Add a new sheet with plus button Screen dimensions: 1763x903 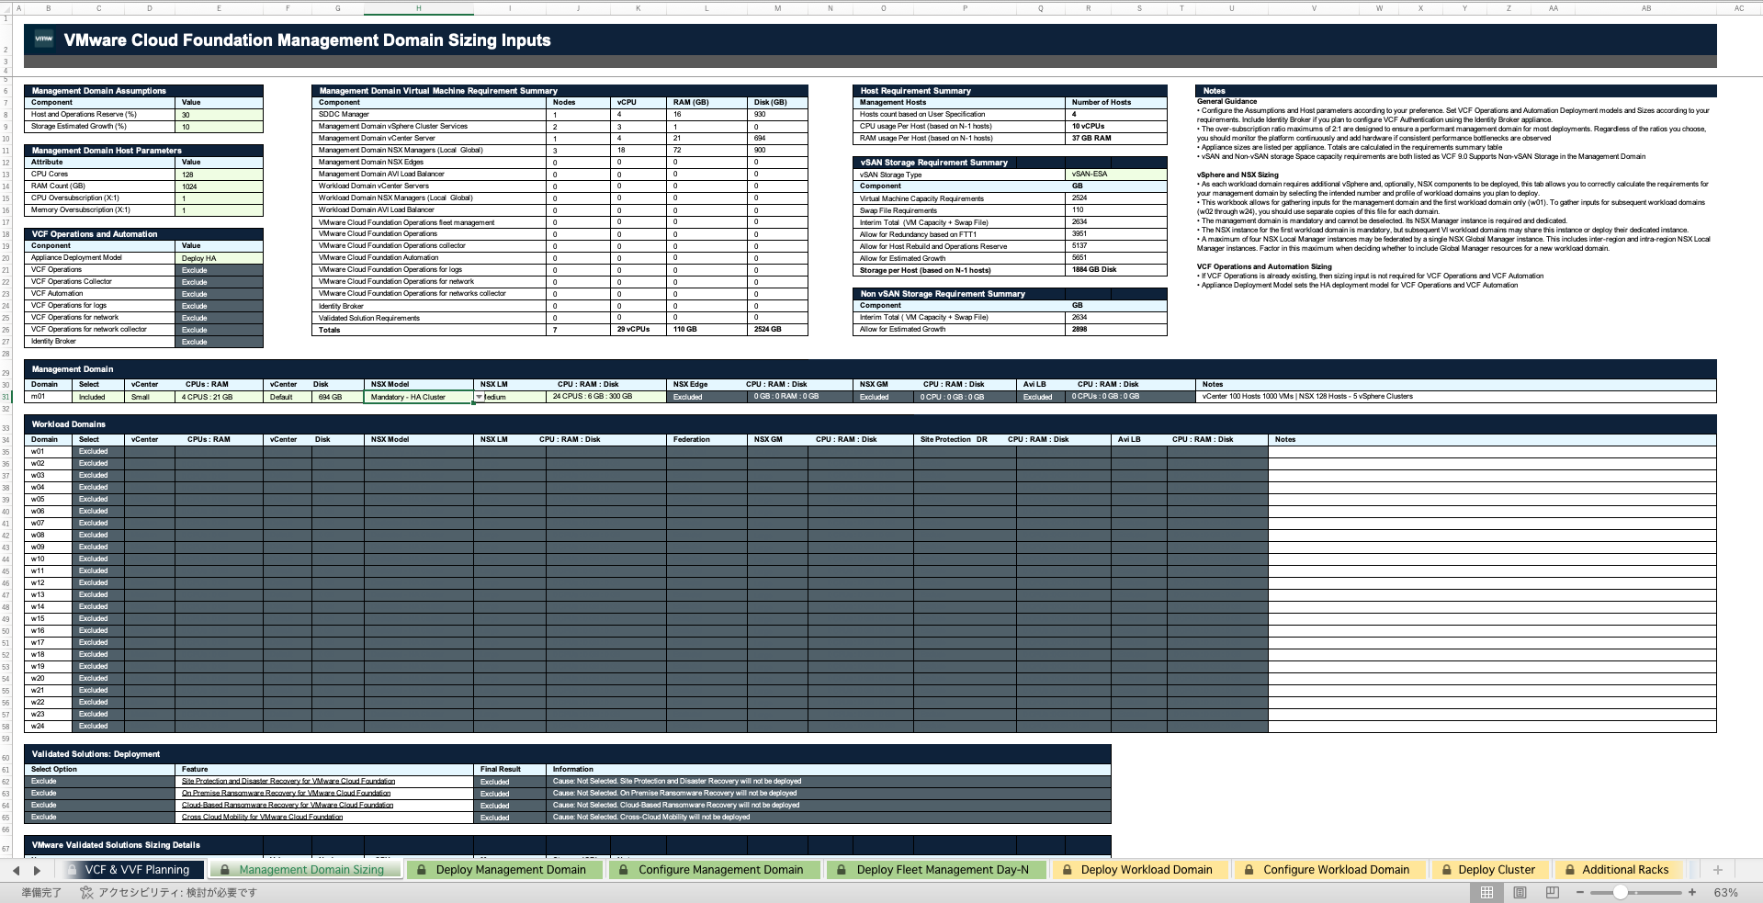tap(1717, 870)
